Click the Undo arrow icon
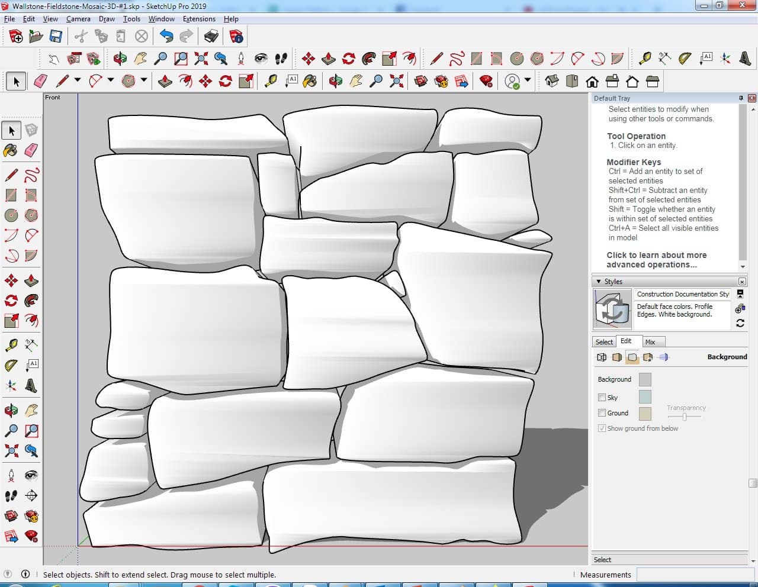 coord(166,37)
